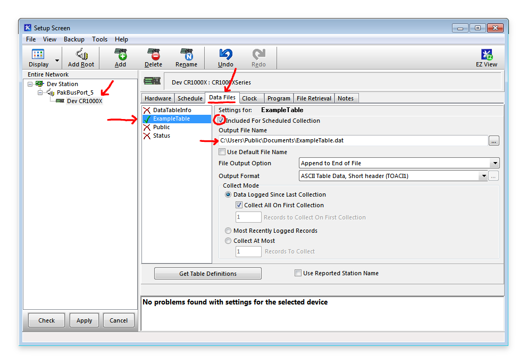Click the Display toolbar icon
This screenshot has width=527, height=364.
(x=38, y=55)
